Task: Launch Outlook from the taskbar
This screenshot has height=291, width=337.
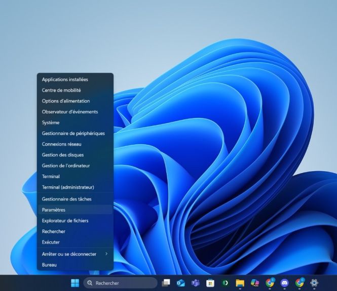Action: pos(180,283)
